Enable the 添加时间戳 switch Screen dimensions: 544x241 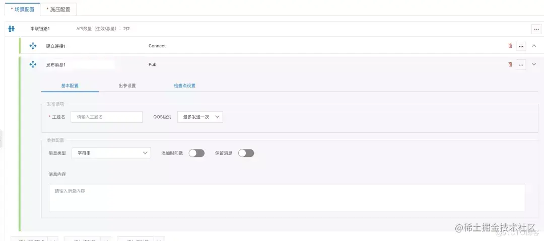(197, 153)
